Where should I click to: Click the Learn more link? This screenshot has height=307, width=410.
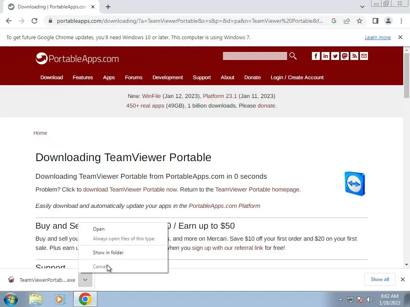(378, 37)
